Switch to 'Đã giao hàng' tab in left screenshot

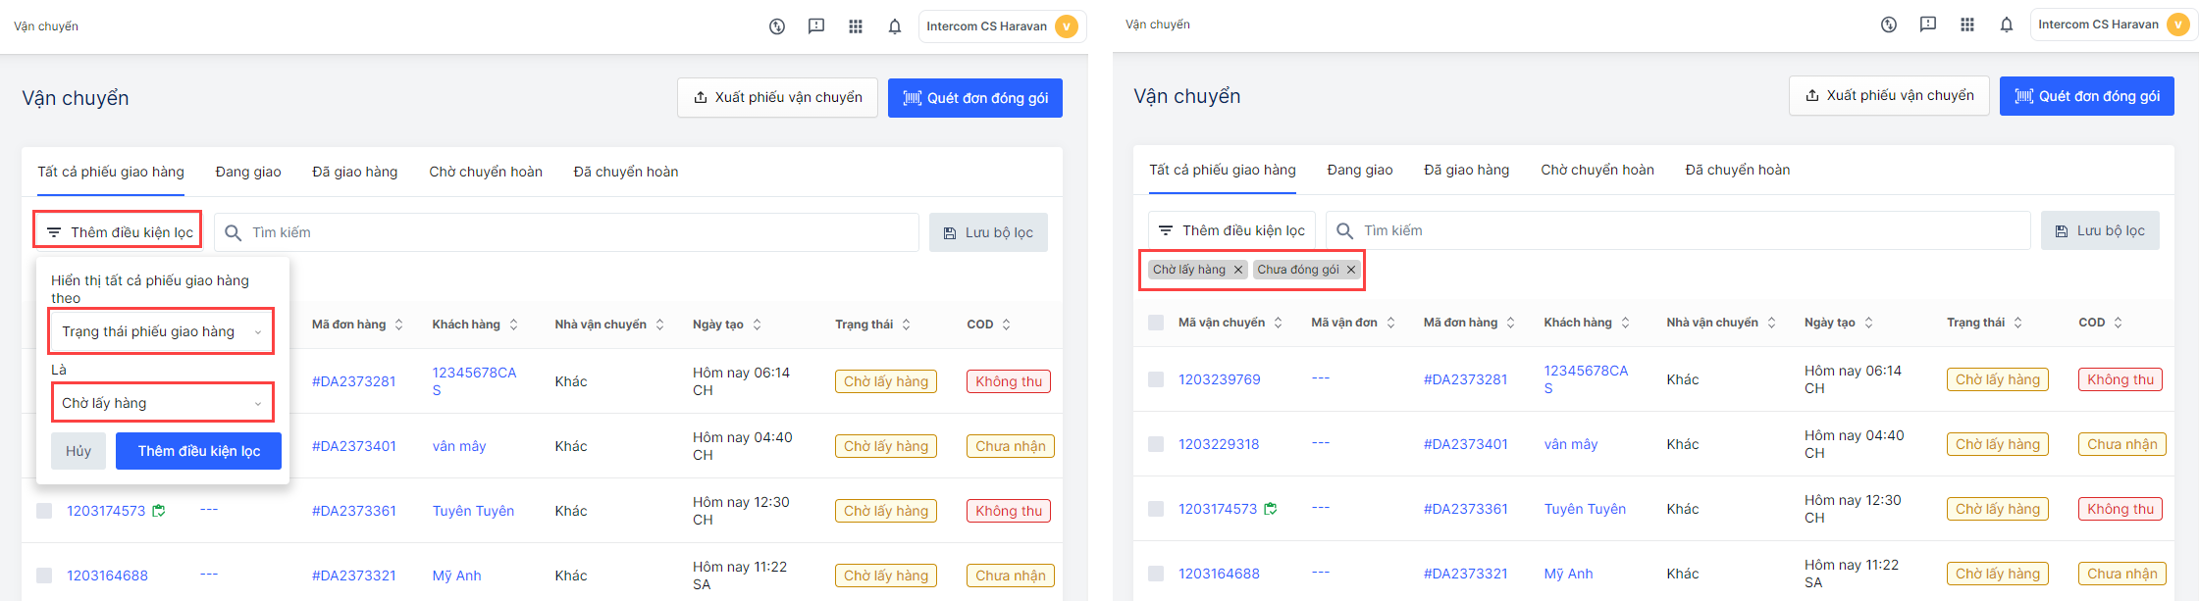tap(355, 172)
